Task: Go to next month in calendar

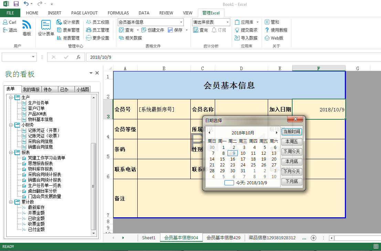Action: point(276,133)
